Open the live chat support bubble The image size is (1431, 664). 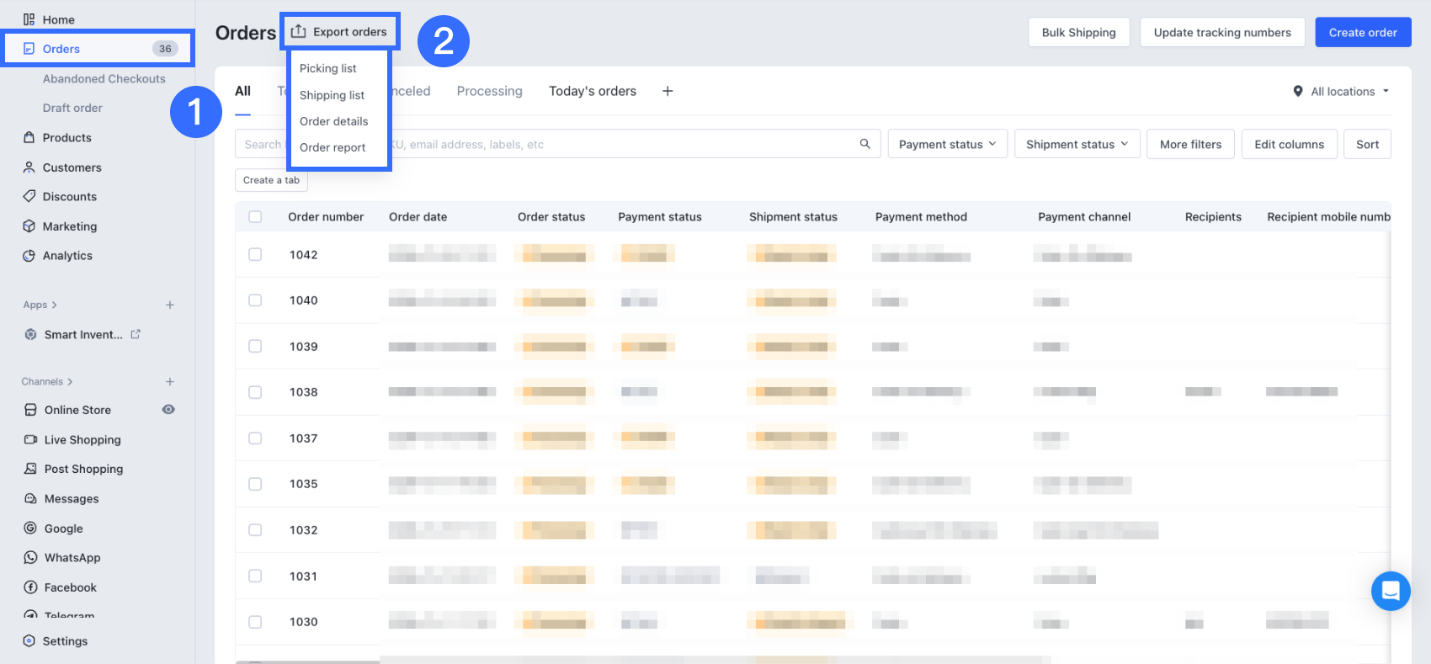[x=1390, y=591]
